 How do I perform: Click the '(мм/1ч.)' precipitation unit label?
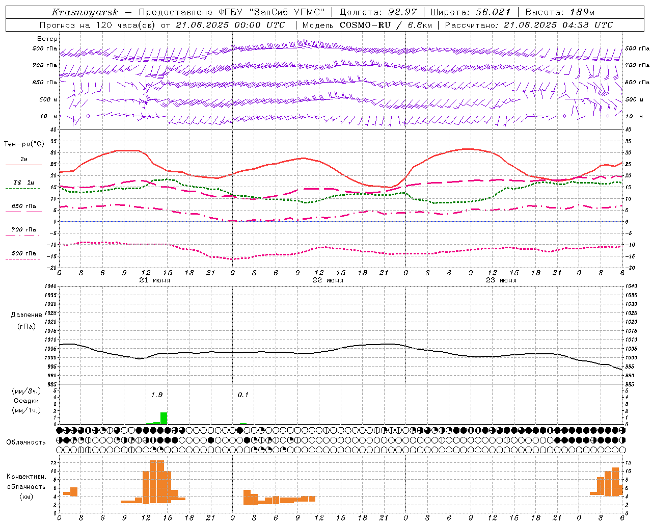pos(26,410)
